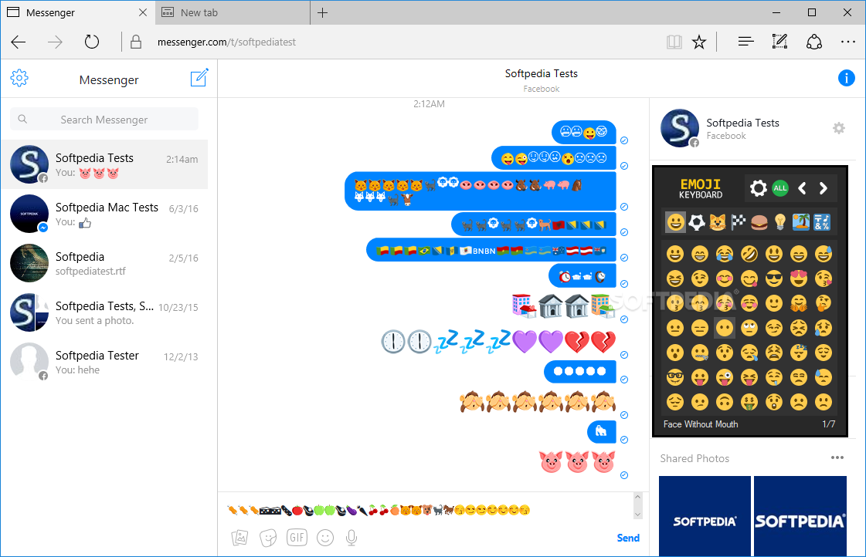Open the GIF picker
The width and height of the screenshot is (866, 557).
(x=297, y=537)
